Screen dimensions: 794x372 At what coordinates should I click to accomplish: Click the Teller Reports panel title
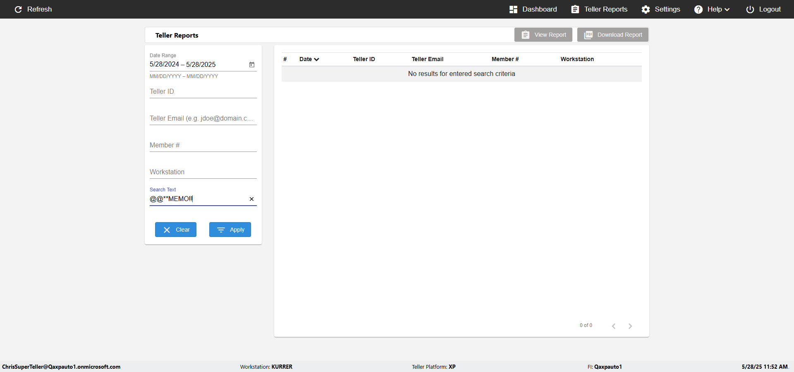pyautogui.click(x=177, y=36)
